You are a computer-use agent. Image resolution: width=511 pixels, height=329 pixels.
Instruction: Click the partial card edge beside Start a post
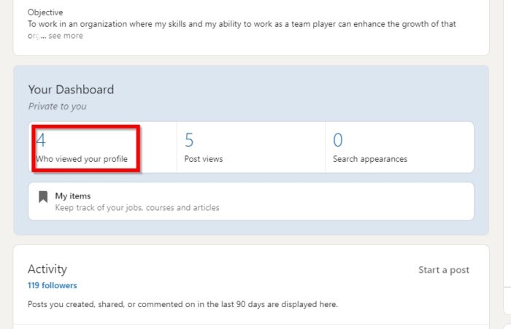click(507, 301)
